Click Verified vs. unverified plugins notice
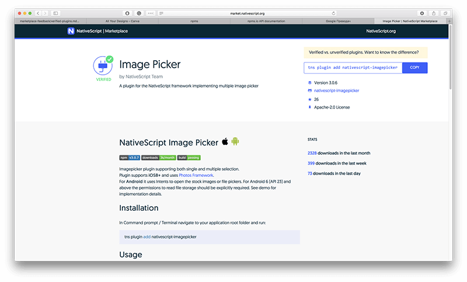 365,53
